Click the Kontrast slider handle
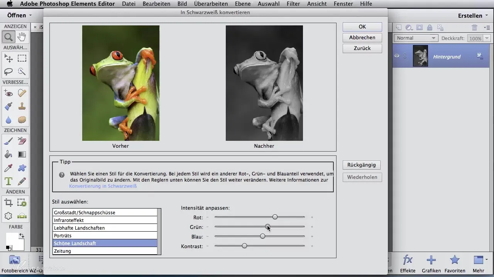Image resolution: width=494 pixels, height=277 pixels. point(244,246)
